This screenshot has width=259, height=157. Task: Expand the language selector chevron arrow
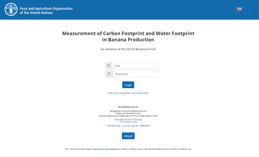[x=246, y=9]
